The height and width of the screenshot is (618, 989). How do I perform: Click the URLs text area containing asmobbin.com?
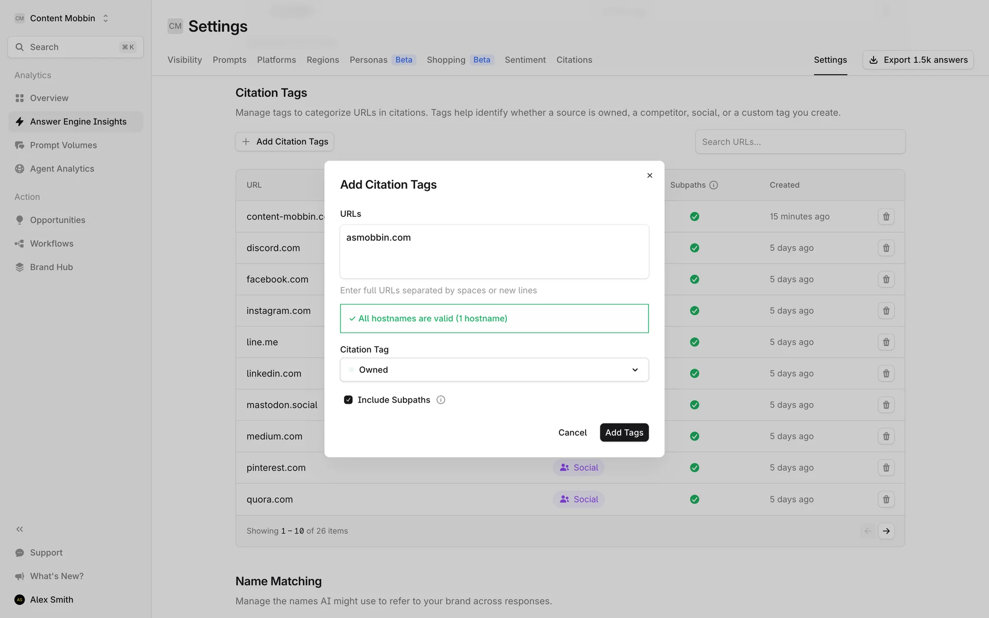(494, 252)
